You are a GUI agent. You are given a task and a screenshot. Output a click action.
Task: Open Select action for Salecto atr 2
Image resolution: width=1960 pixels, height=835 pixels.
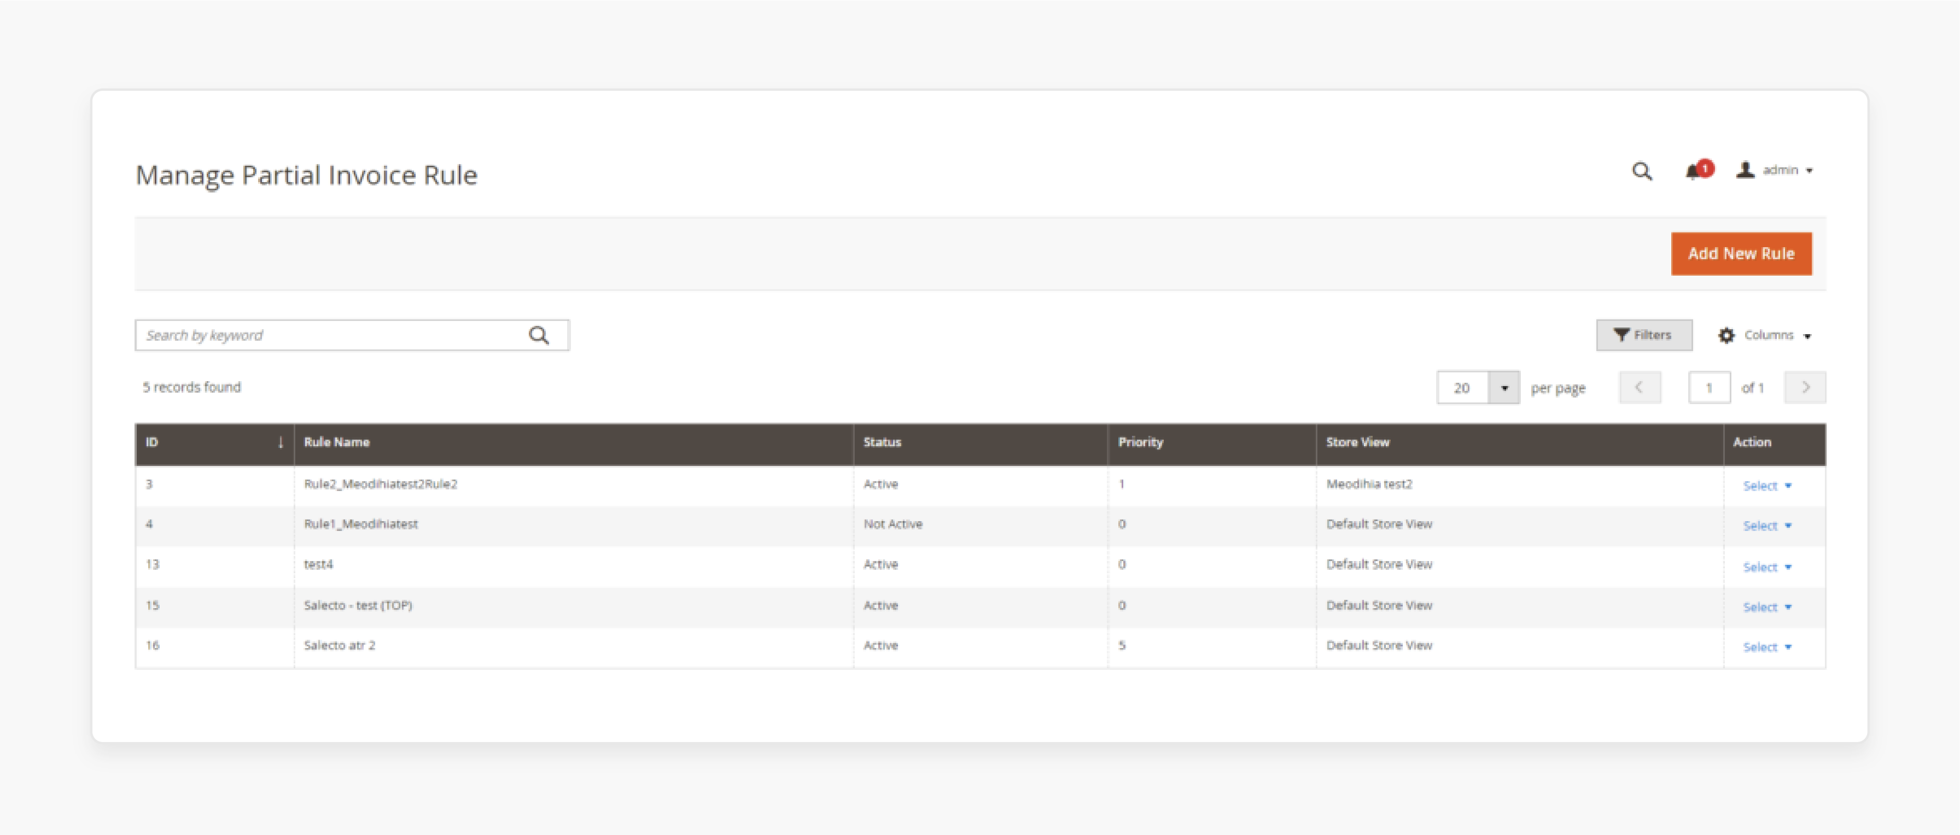tap(1767, 647)
